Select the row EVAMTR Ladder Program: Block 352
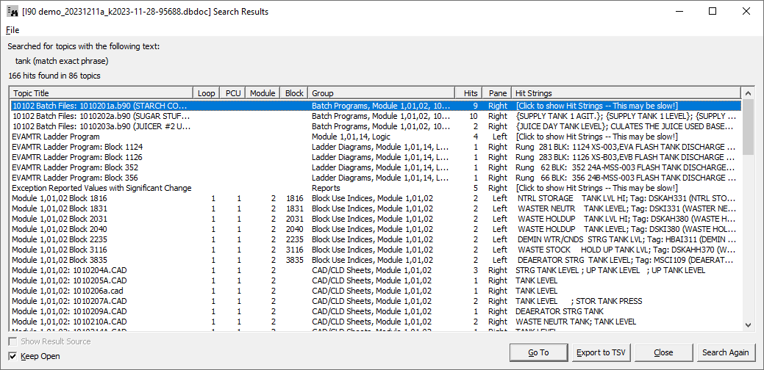The width and height of the screenshot is (764, 370). [376, 167]
